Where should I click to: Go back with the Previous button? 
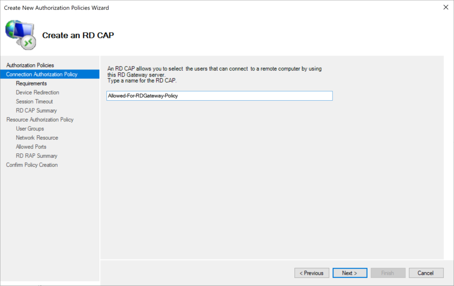pos(312,273)
